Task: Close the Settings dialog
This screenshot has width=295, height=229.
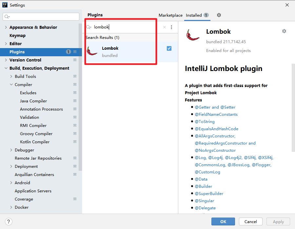Action: [287, 5]
